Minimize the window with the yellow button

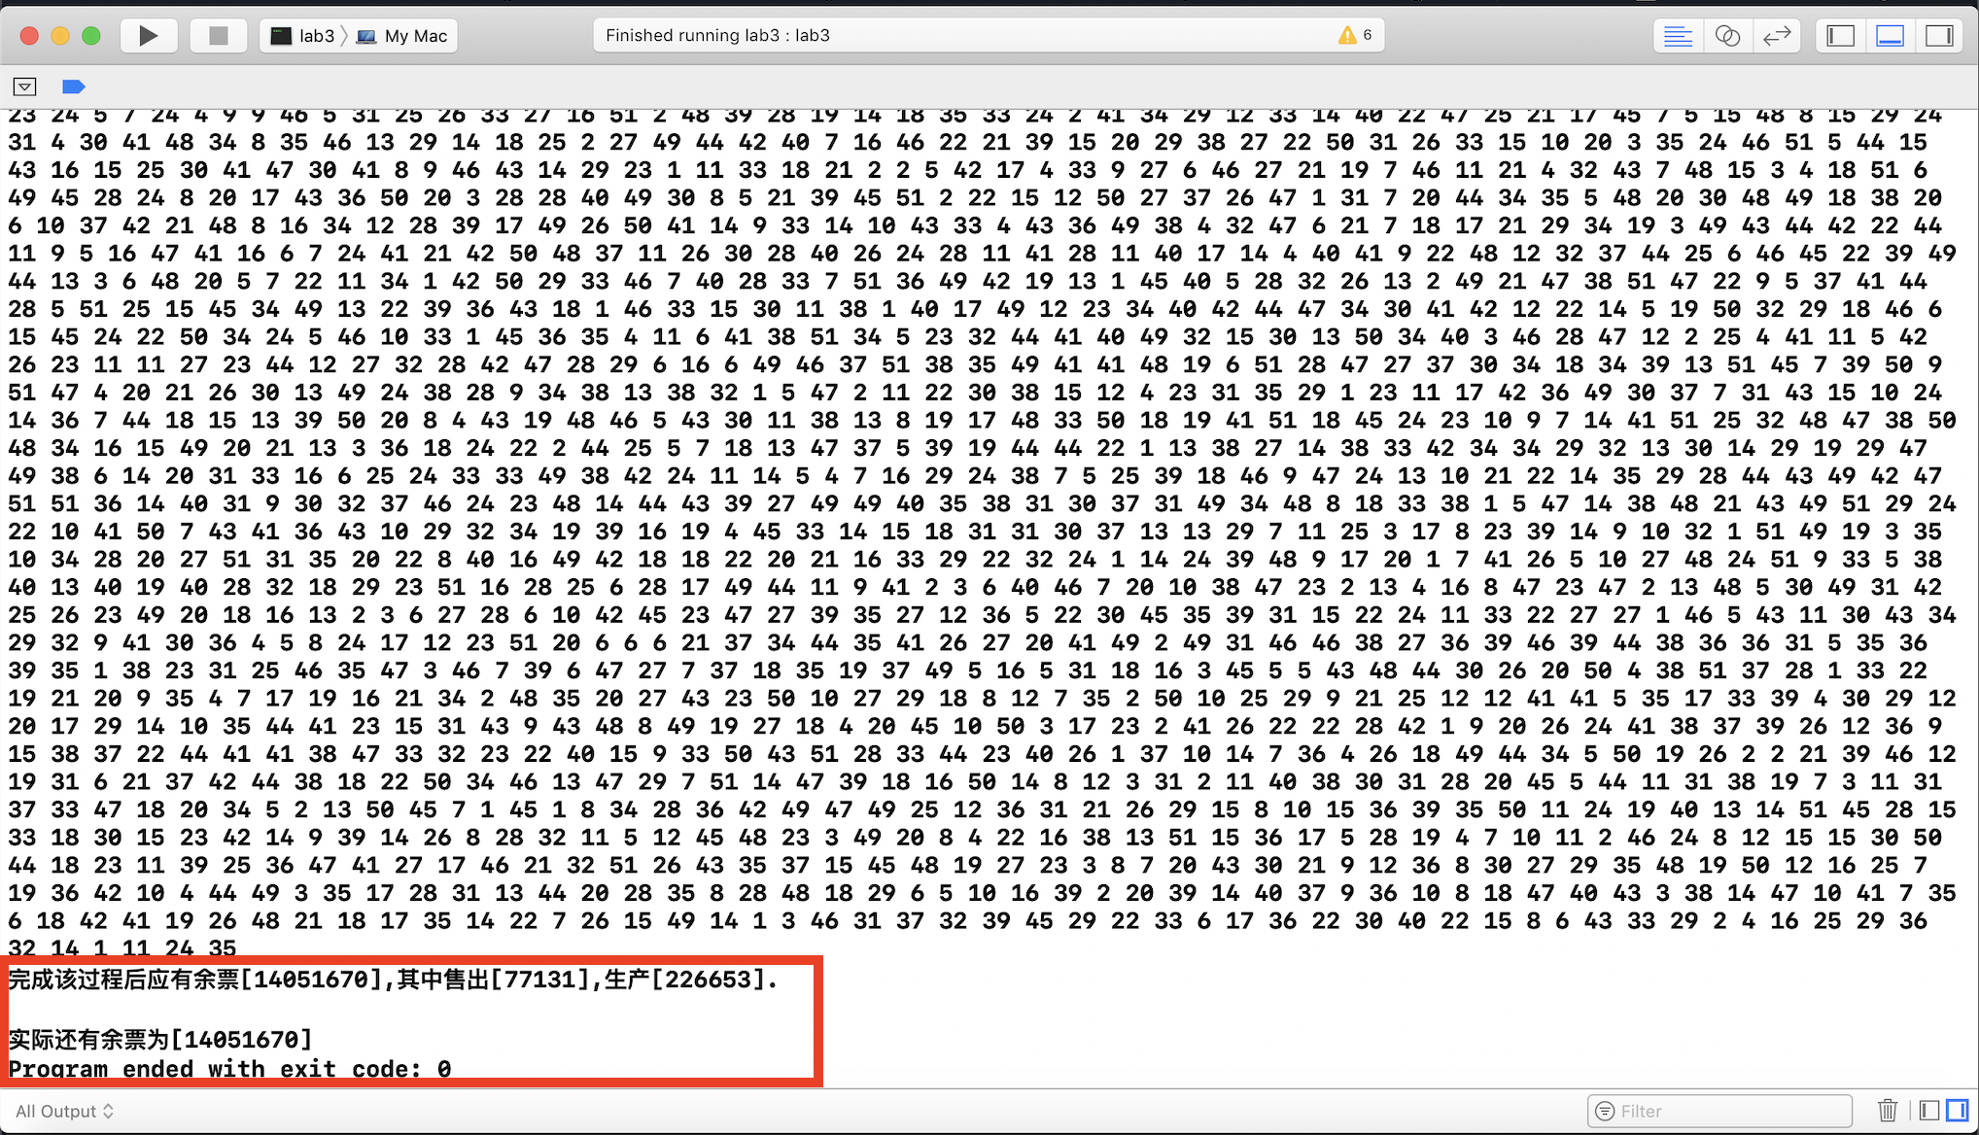coord(60,36)
